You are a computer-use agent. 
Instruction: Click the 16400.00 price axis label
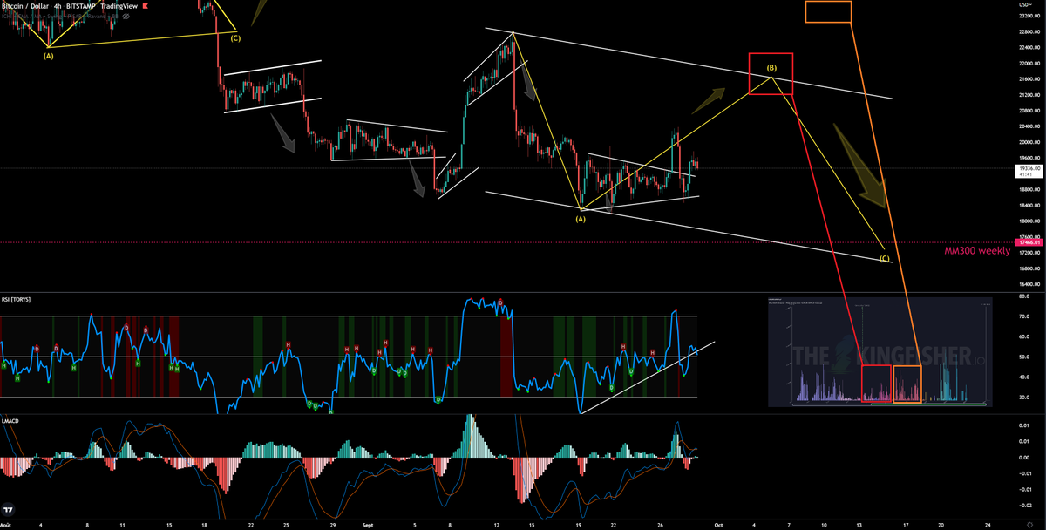(x=1029, y=283)
